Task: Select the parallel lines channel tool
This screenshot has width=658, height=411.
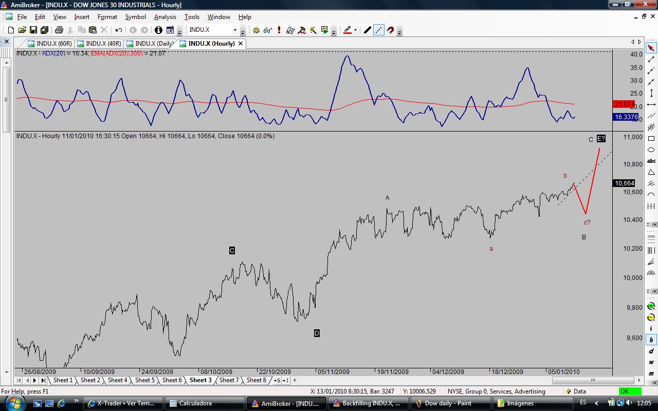Action: (651, 116)
